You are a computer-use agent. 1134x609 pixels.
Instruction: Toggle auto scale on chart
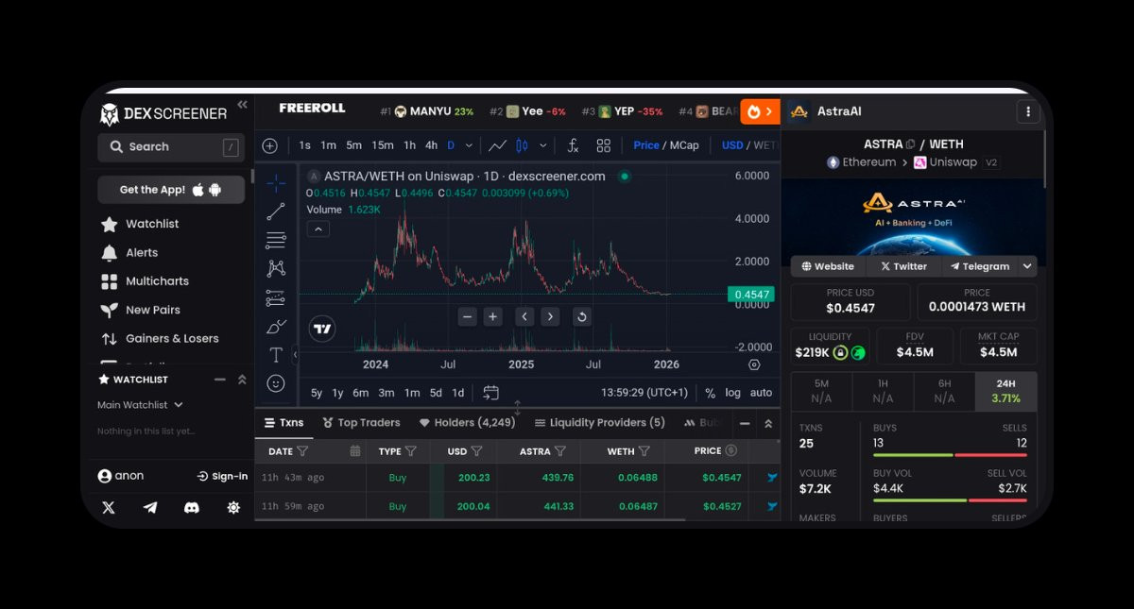coord(761,393)
